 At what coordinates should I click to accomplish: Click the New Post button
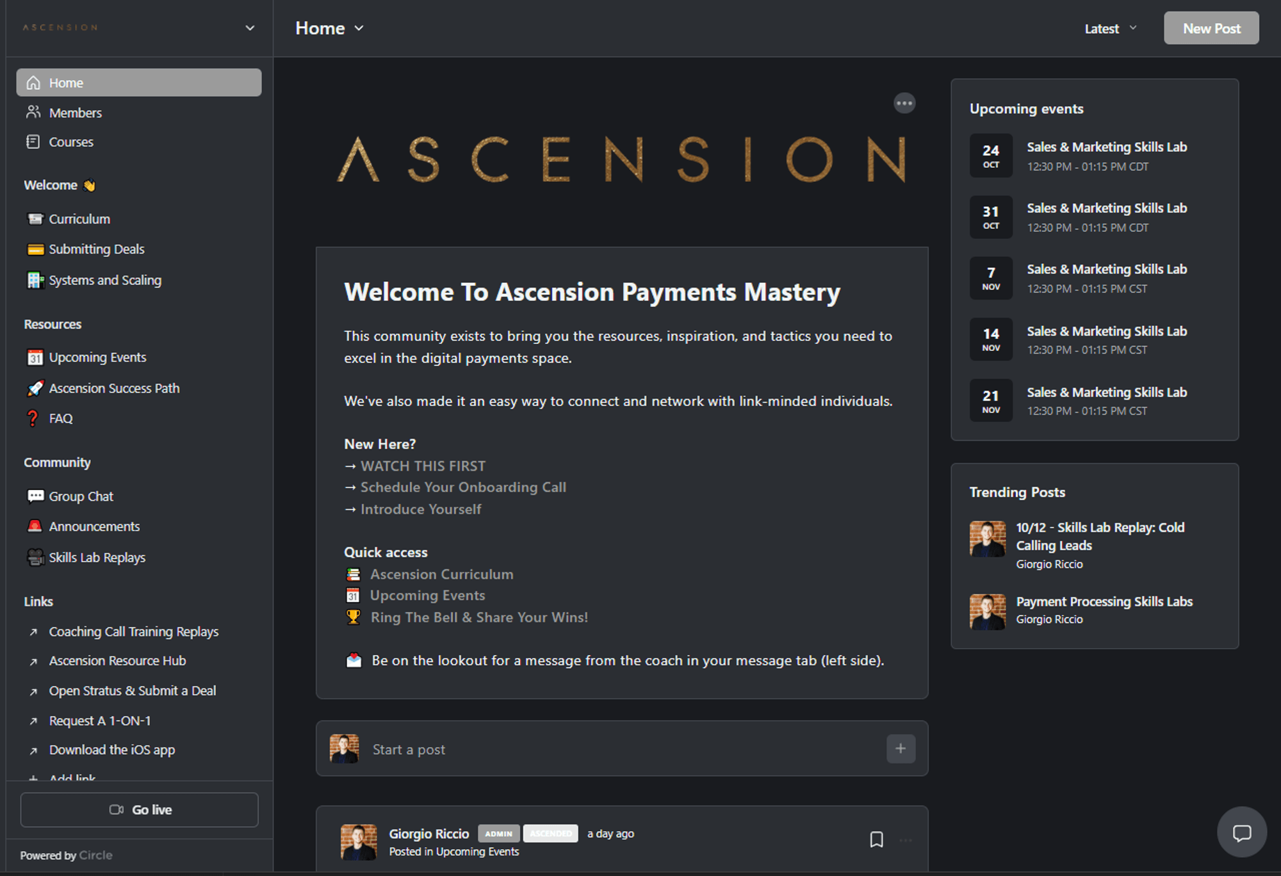[1211, 28]
